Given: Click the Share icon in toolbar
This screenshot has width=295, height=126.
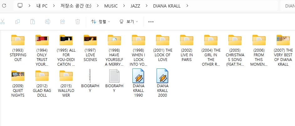Looking at the screenshot, I should 63,22.
